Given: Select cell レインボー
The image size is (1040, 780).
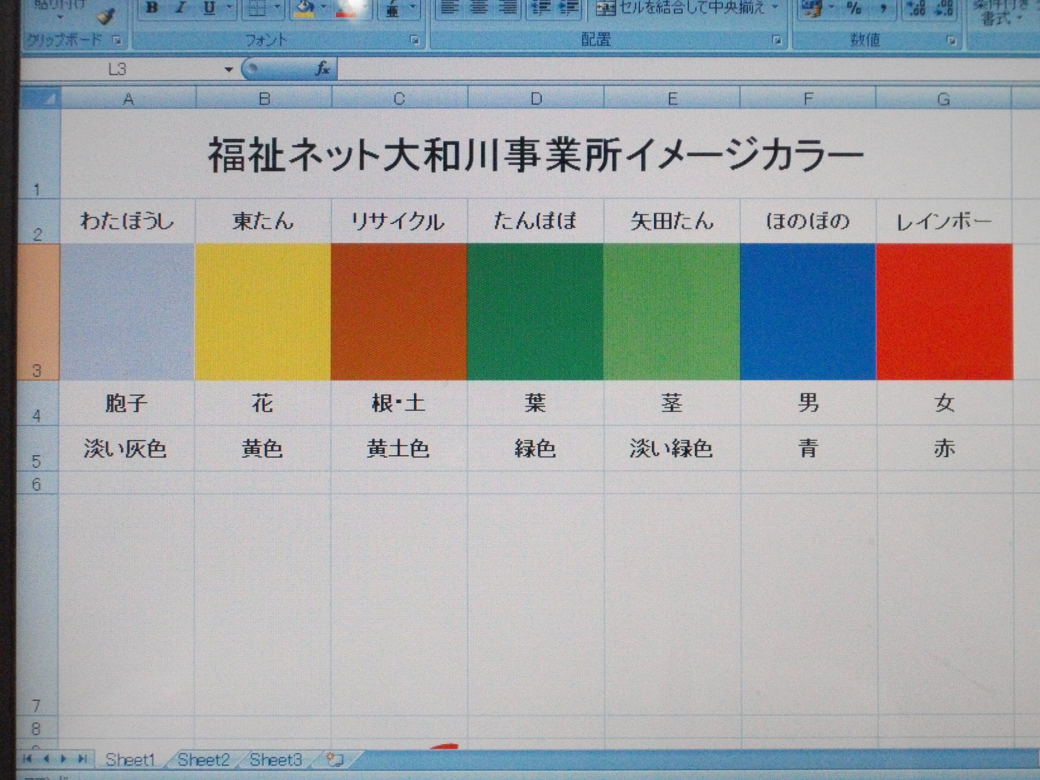Looking at the screenshot, I should tap(944, 221).
